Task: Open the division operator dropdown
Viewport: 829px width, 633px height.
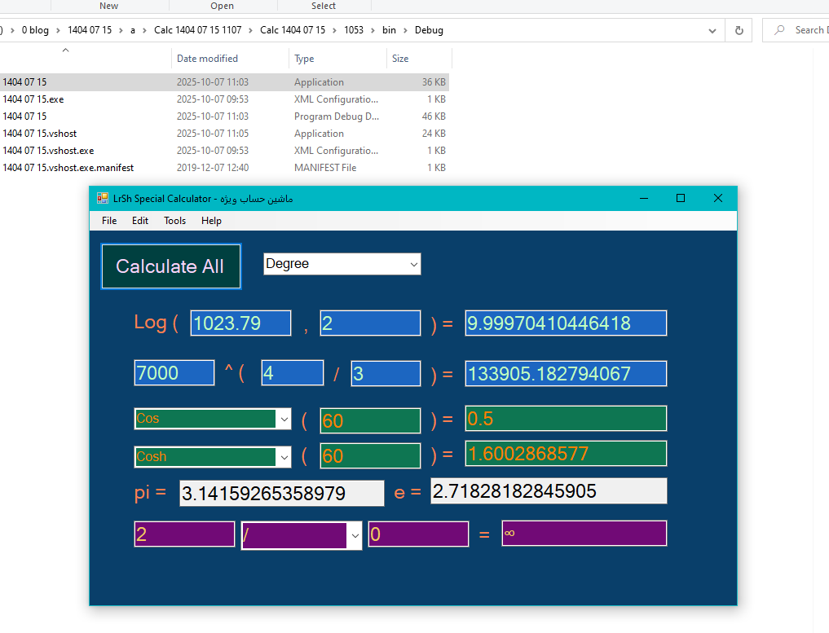Action: tap(355, 535)
